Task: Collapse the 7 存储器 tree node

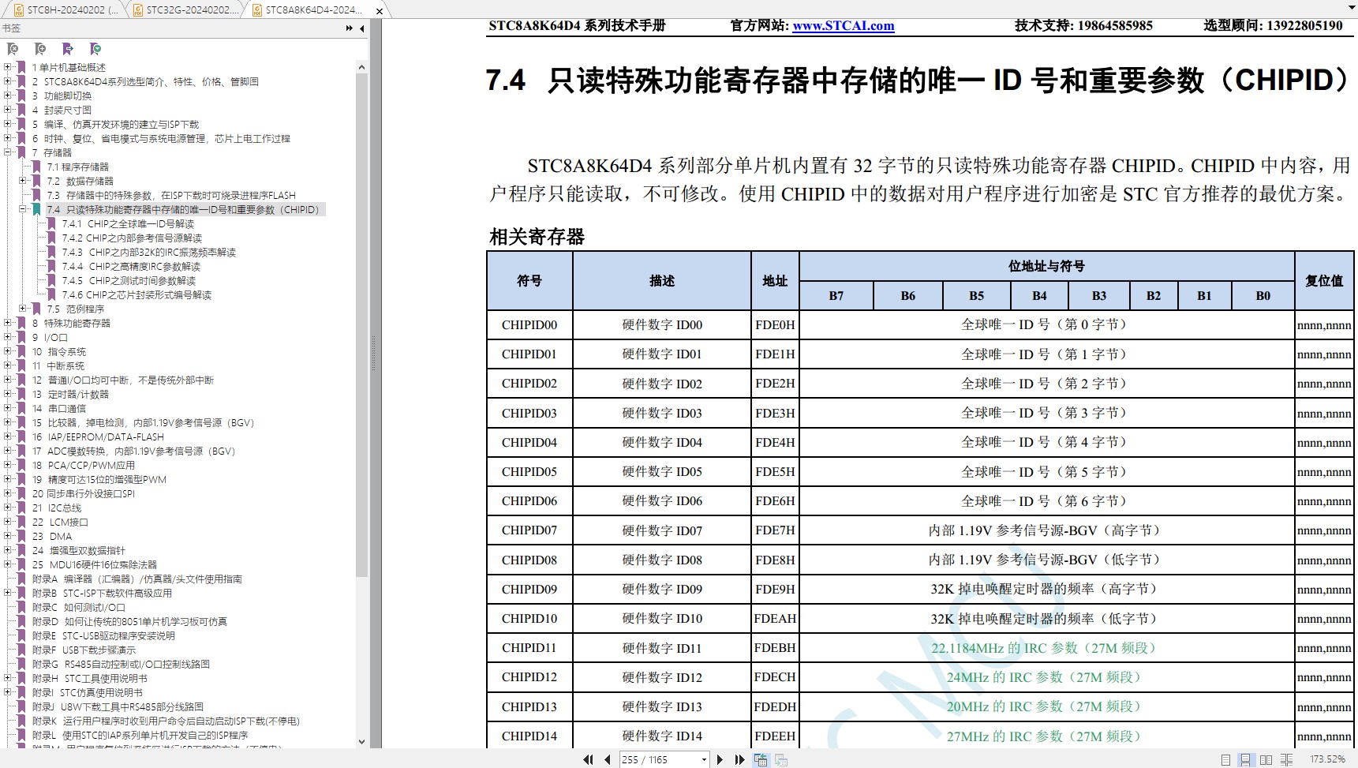Action: [x=8, y=152]
